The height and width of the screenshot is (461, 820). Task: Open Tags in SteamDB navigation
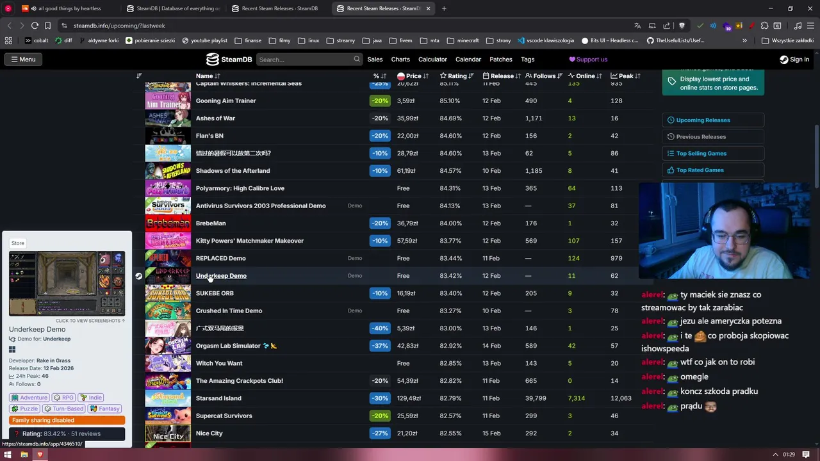coord(528,60)
